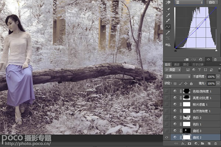221x147 pixels.
Task: Open the 正常 blend mode dropdown
Action: (178, 77)
